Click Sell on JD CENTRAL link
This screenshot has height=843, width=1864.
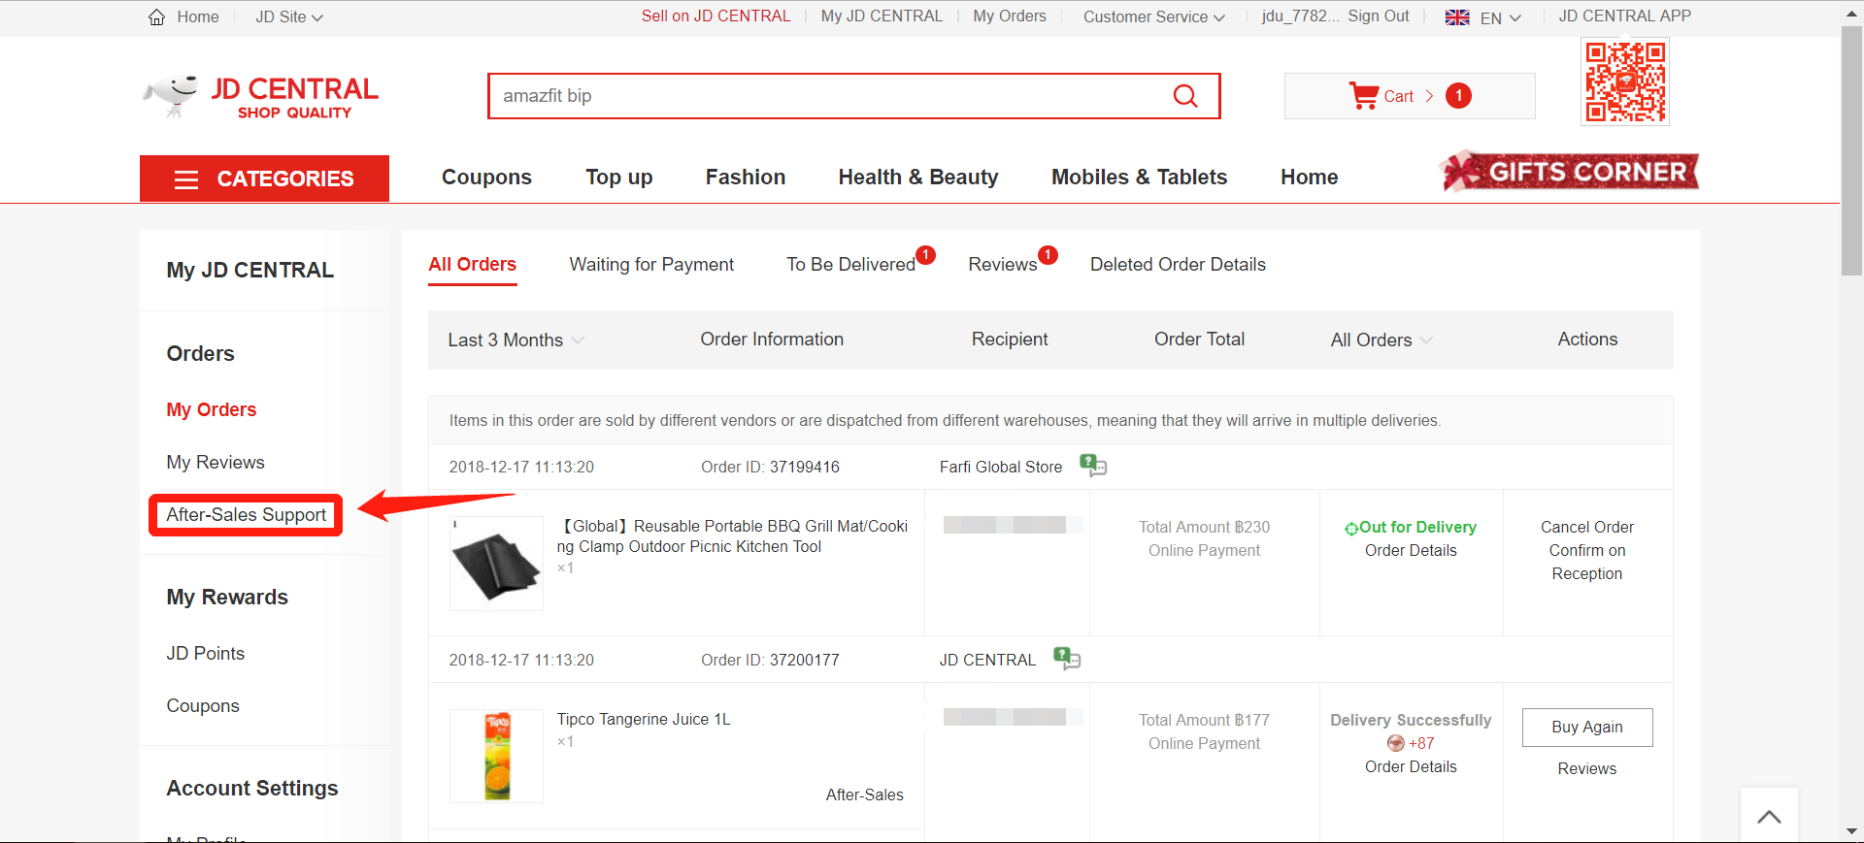tap(716, 16)
